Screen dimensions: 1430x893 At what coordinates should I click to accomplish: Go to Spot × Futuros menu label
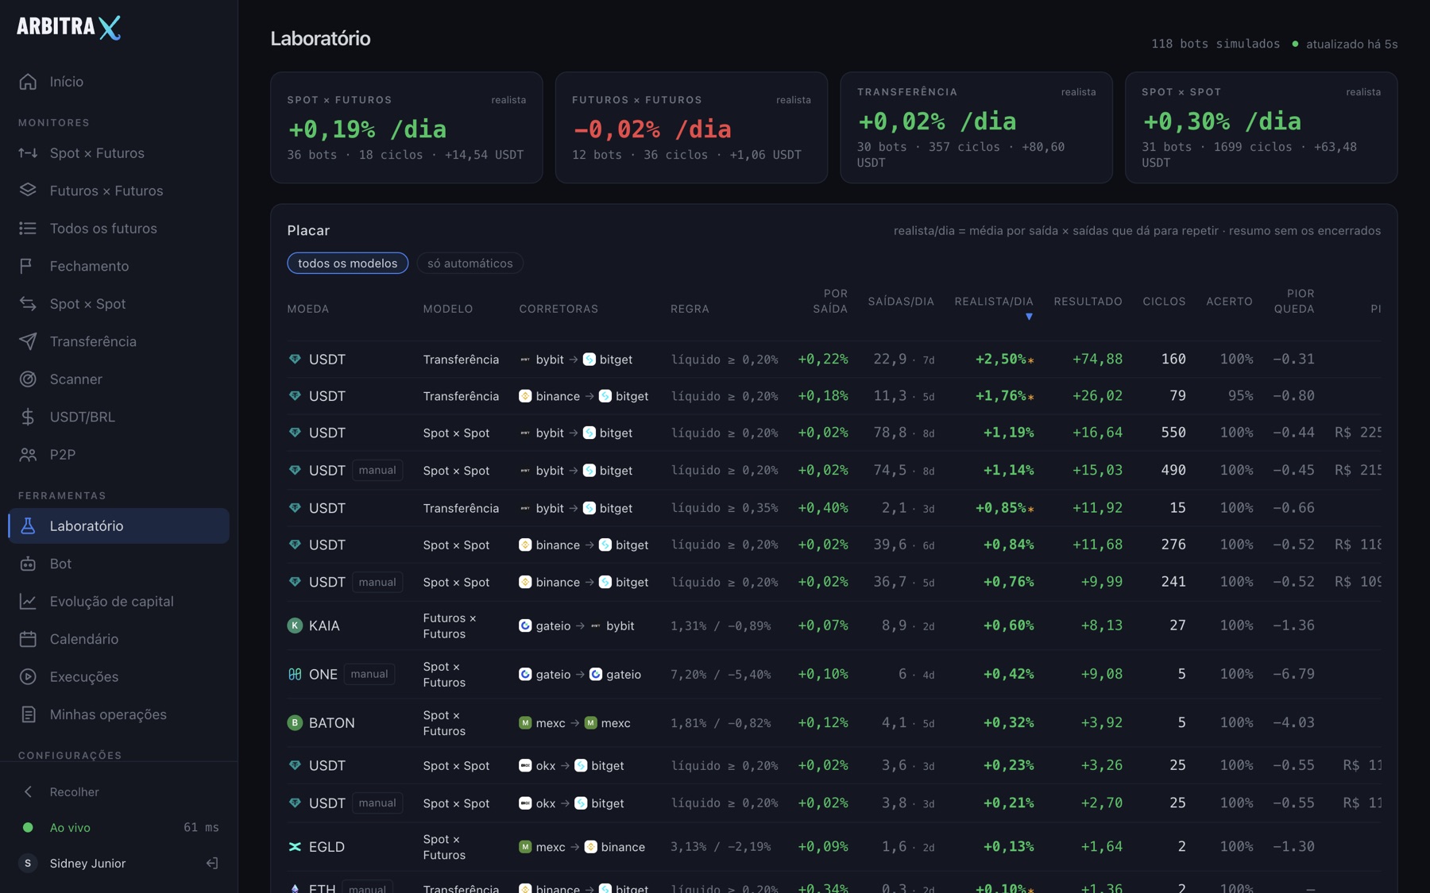click(97, 153)
